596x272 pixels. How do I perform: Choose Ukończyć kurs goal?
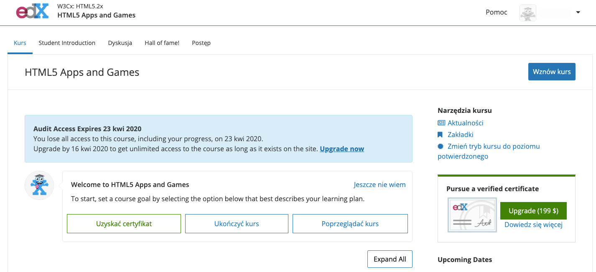point(237,224)
